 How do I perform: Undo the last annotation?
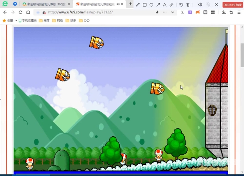click(181, 5)
